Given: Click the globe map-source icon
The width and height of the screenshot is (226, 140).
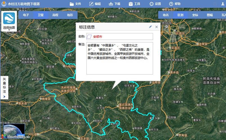Looking at the screenshot, I should (9, 18).
